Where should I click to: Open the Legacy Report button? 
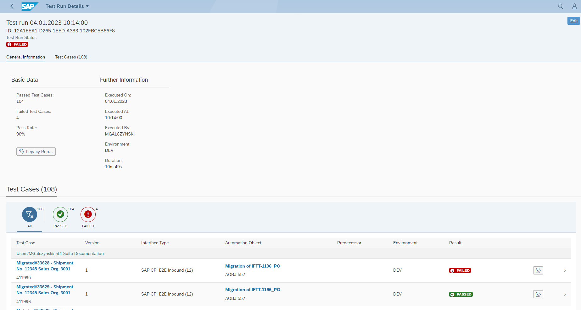click(x=36, y=152)
